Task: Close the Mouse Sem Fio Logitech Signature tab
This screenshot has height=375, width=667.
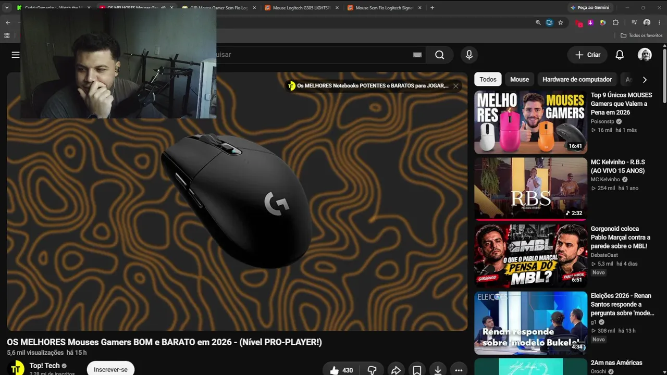Action: coord(419,8)
